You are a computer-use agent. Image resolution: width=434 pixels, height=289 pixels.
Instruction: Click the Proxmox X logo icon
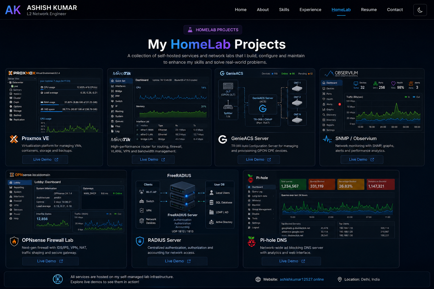[x=14, y=139]
